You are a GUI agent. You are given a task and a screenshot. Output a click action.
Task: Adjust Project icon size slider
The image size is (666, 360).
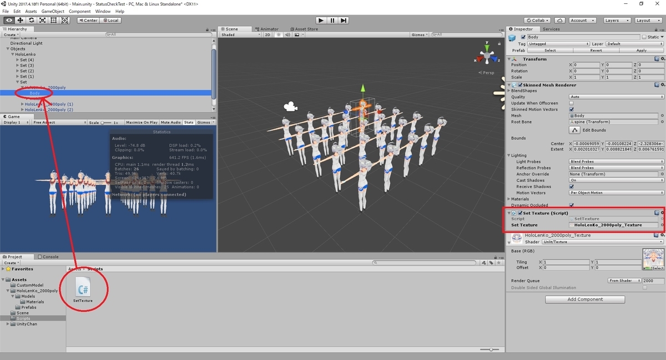point(490,349)
